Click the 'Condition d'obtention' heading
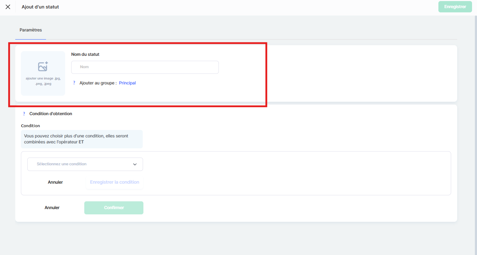Viewport: 477px width, 255px height. pyautogui.click(x=51, y=114)
